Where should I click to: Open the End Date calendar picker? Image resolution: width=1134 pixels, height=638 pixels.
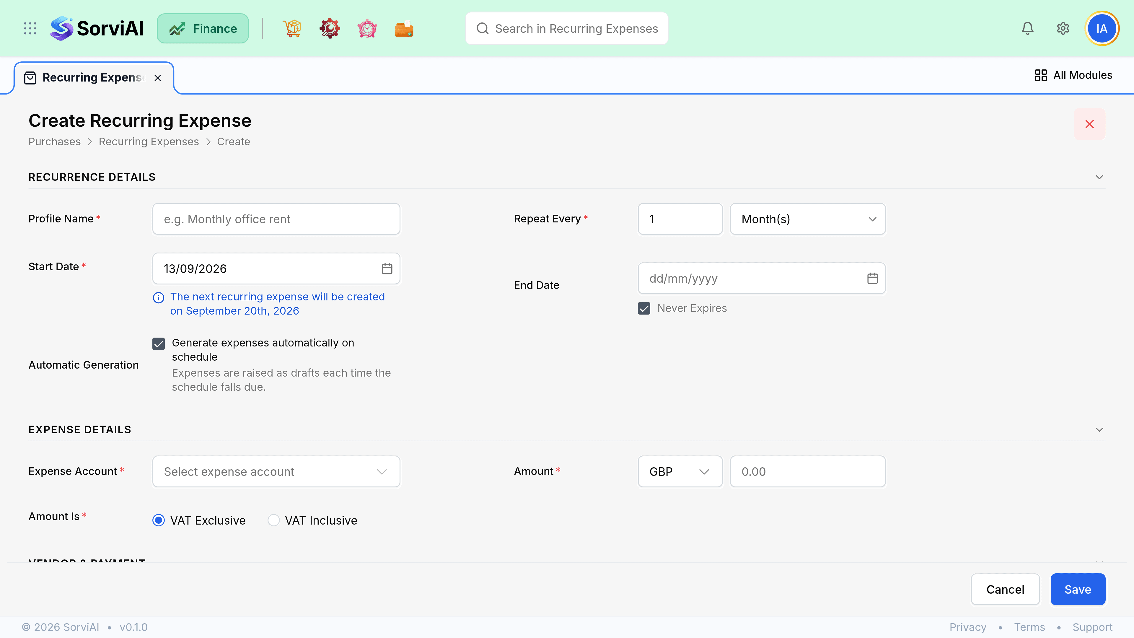pyautogui.click(x=873, y=278)
